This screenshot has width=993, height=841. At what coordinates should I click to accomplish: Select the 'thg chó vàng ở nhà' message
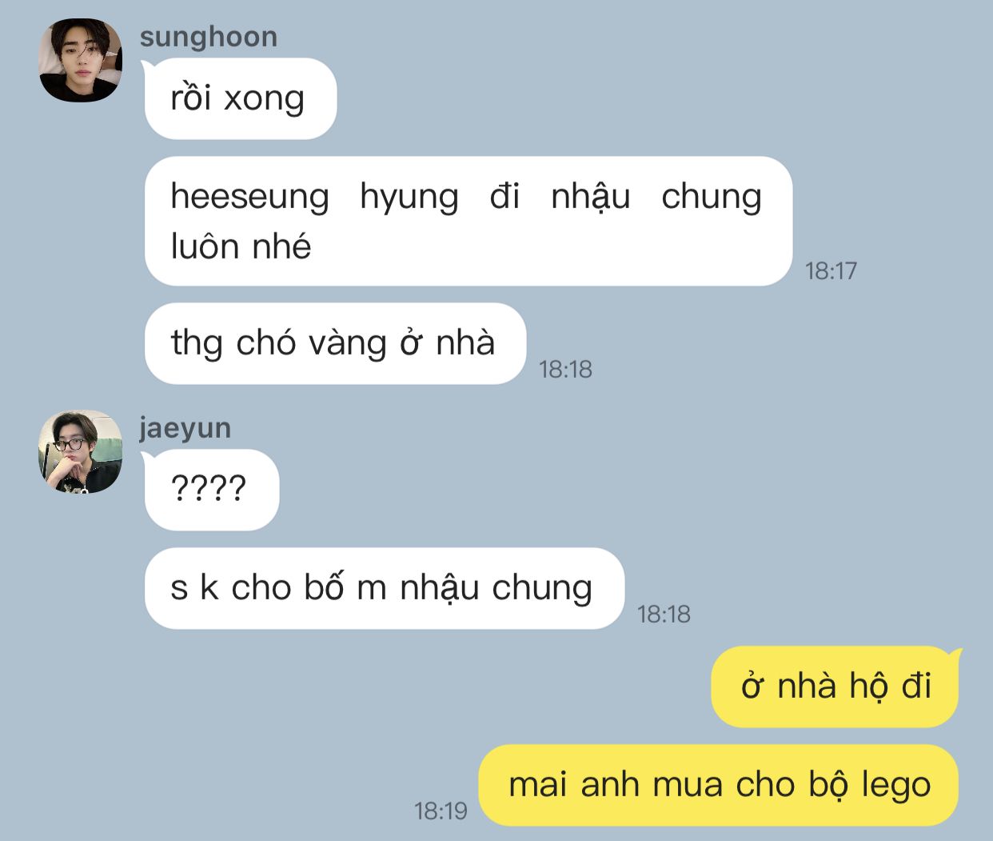335,343
